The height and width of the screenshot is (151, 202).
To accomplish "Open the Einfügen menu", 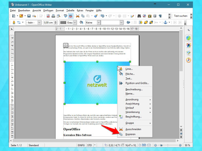I will 48,11.
